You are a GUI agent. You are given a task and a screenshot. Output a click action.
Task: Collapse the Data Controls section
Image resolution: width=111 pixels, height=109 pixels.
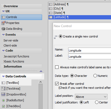pyautogui.click(x=3, y=76)
